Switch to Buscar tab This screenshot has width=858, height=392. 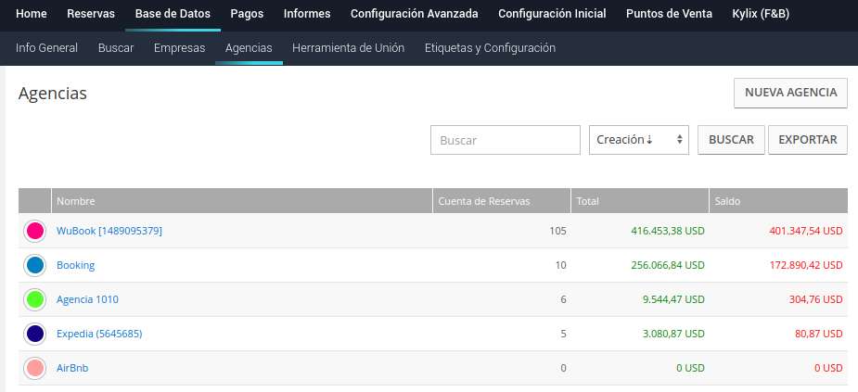click(116, 48)
